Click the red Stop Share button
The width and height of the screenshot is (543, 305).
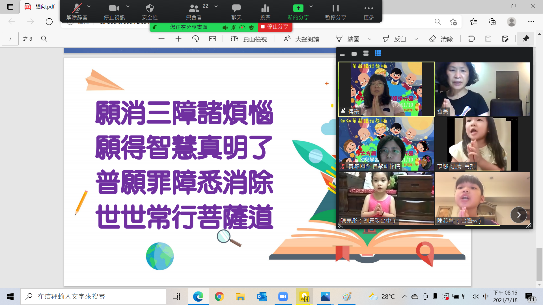275,27
